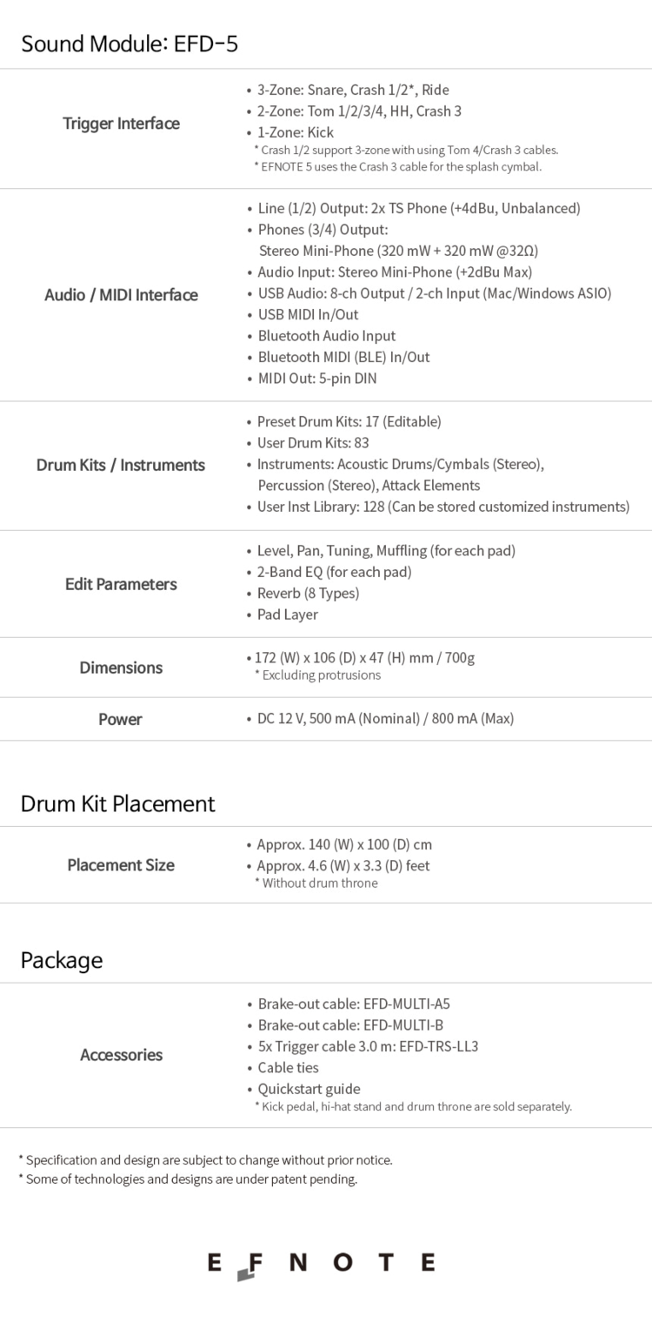Click the Drum Kit Placement heading
The image size is (652, 1343).
(x=117, y=803)
